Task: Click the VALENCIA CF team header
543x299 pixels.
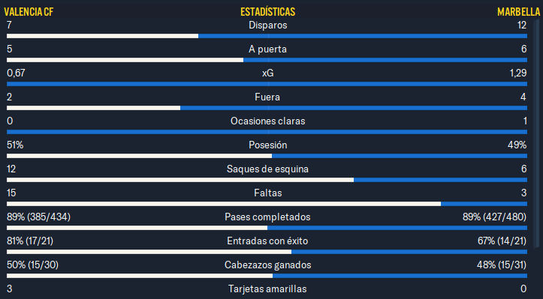Action: click(29, 12)
